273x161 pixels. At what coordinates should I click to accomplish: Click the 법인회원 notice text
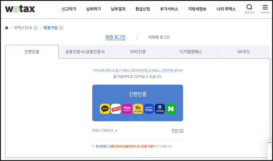[x=101, y=146]
